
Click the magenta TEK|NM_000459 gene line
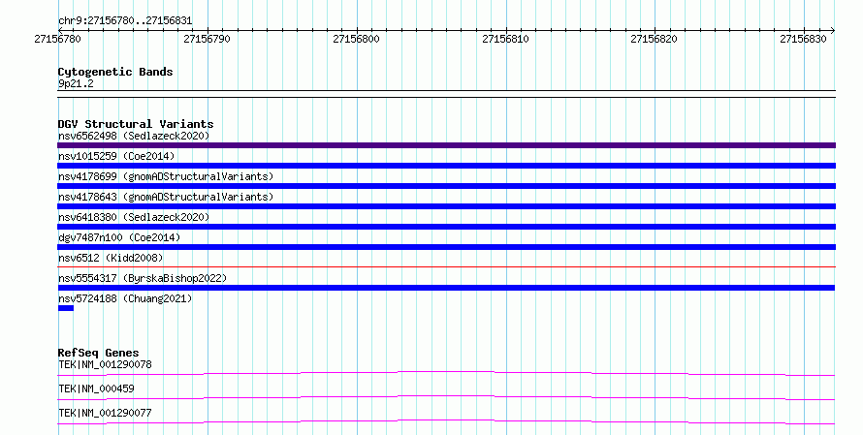point(446,398)
